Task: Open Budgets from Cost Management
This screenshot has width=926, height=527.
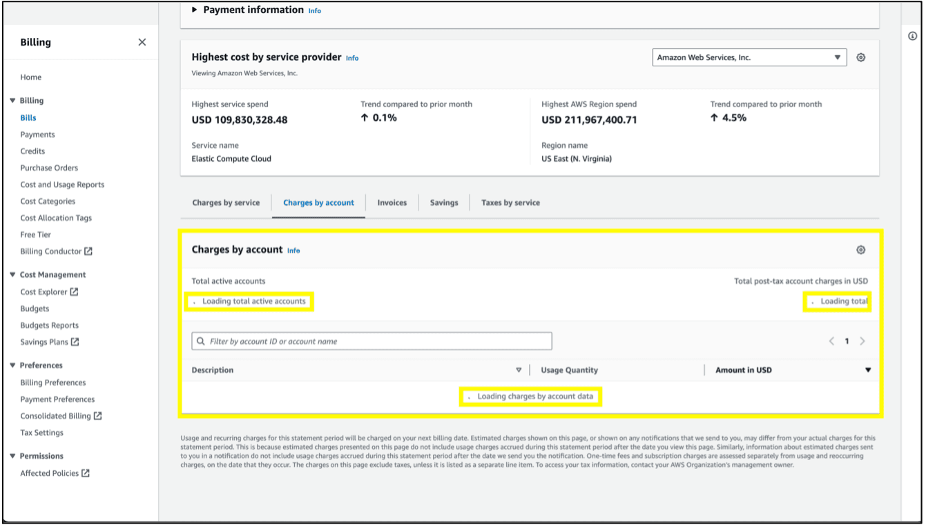Action: coord(35,309)
